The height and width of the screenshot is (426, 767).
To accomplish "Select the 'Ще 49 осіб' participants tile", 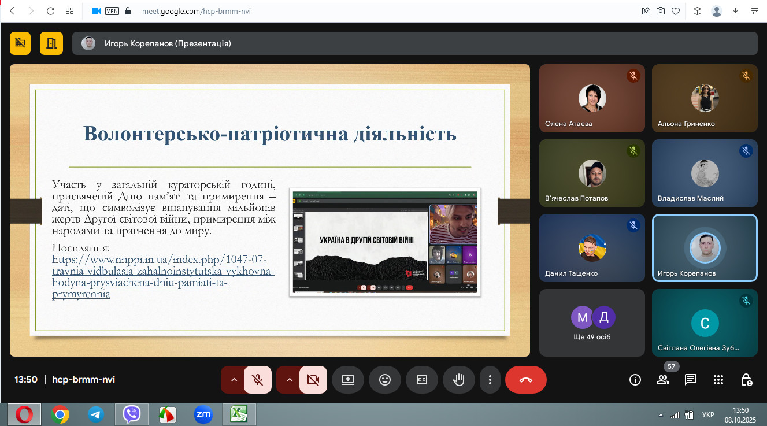I will (x=592, y=323).
